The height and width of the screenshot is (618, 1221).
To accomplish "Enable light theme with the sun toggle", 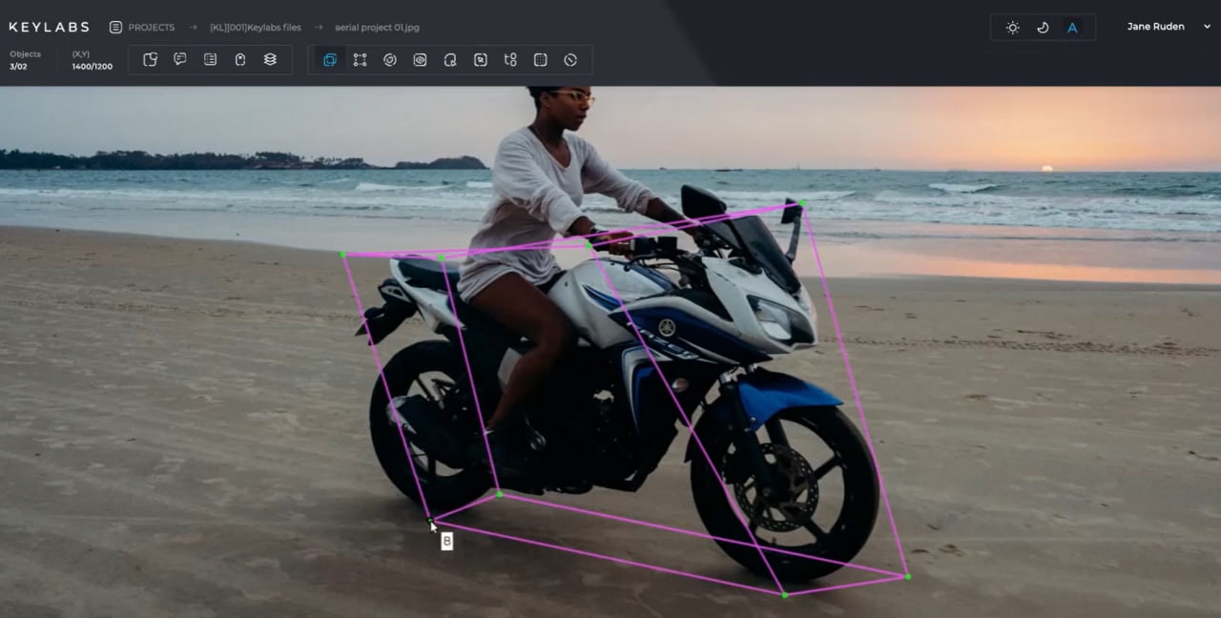I will click(x=1012, y=27).
